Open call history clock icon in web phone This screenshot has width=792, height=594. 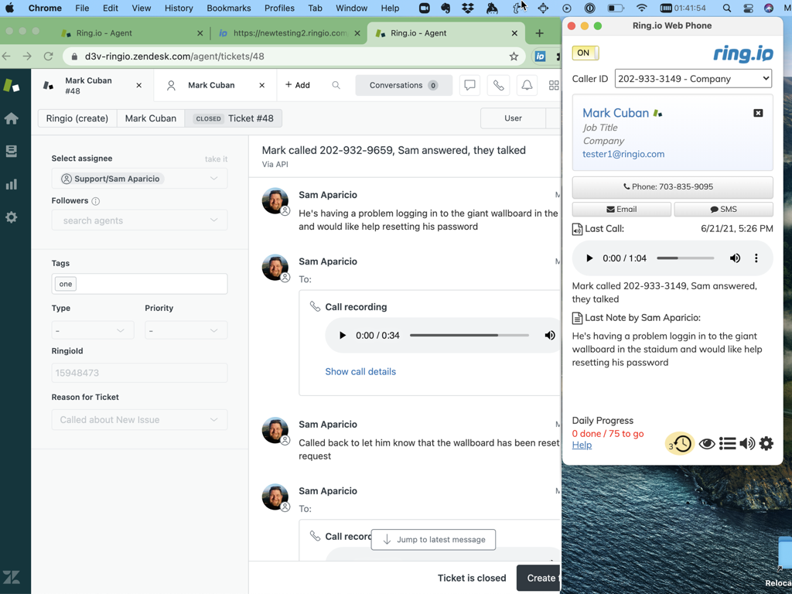click(x=681, y=443)
